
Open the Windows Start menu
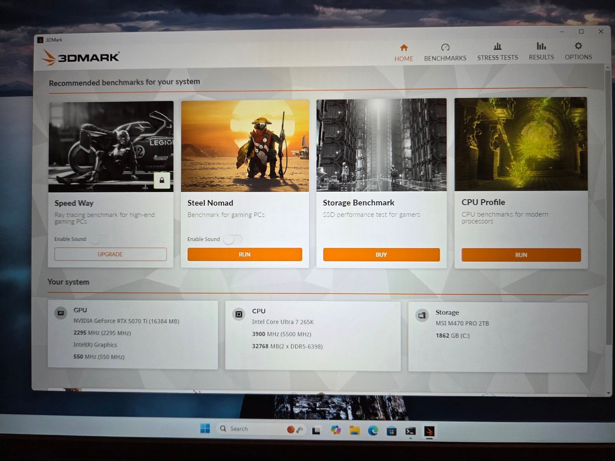pos(205,428)
